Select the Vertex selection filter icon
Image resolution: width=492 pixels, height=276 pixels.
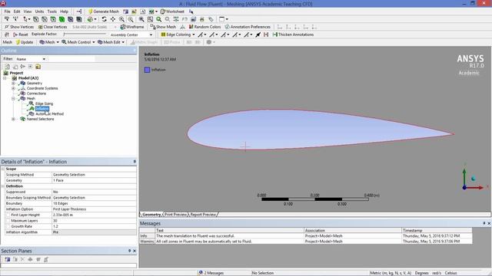[x=36, y=19]
